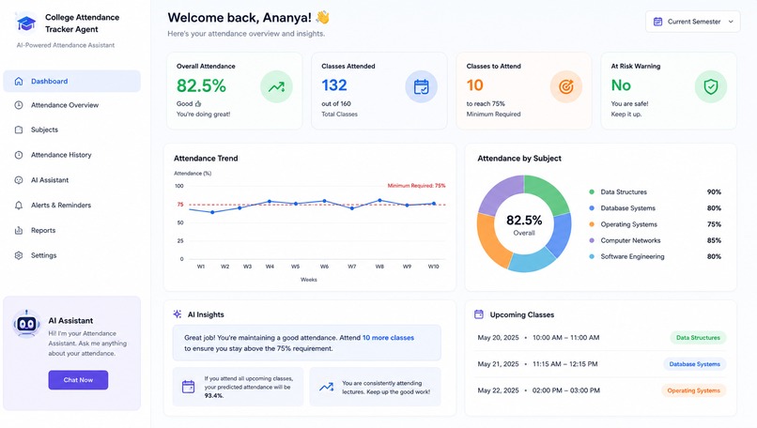Click the green trend arrow icon on Overall Attendance
Viewport: 757px width, 428px height.
tap(276, 87)
